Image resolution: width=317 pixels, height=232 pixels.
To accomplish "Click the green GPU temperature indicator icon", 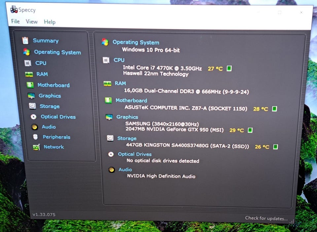I will (250, 130).
